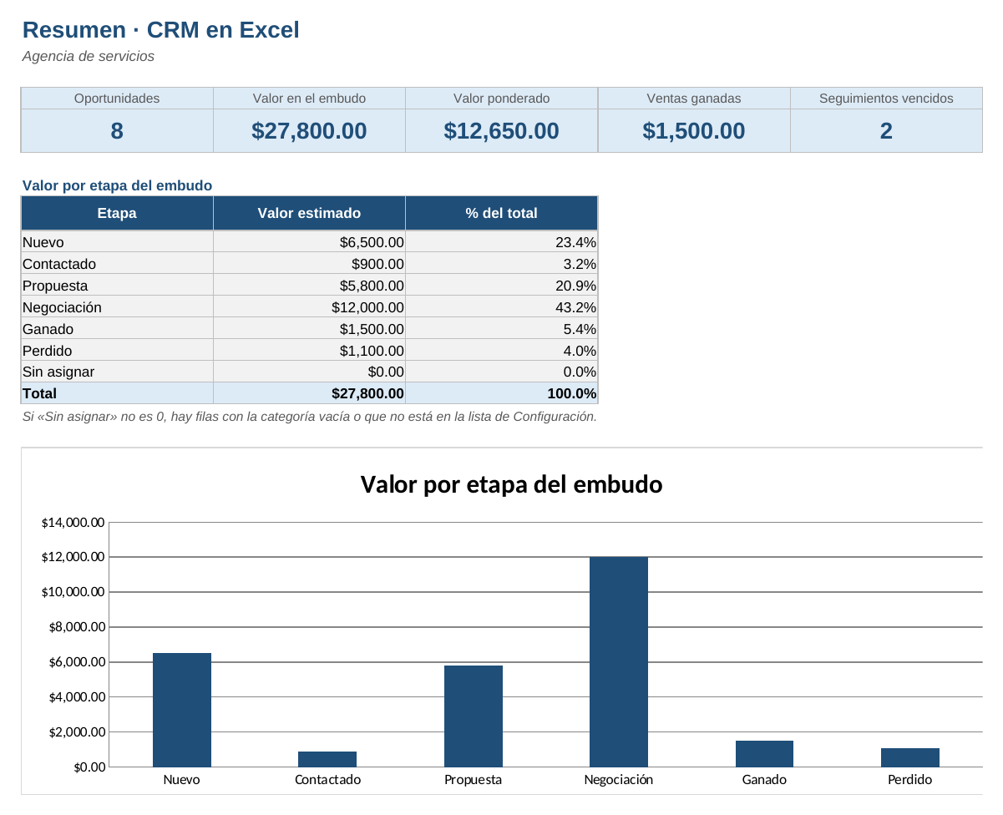Viewport: 1003px width, 815px height.
Task: Select the $1,500.00 Ventas ganadas KPI value
Action: point(694,131)
